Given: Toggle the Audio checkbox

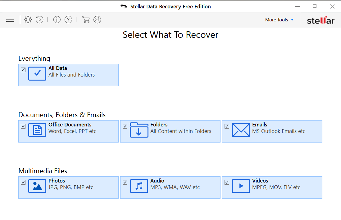Looking at the screenshot, I should pyautogui.click(x=125, y=183).
